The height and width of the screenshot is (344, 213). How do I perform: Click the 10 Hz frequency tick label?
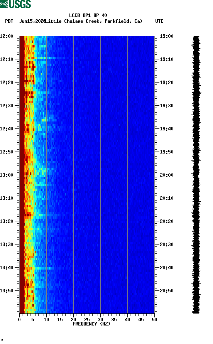click(x=46, y=320)
